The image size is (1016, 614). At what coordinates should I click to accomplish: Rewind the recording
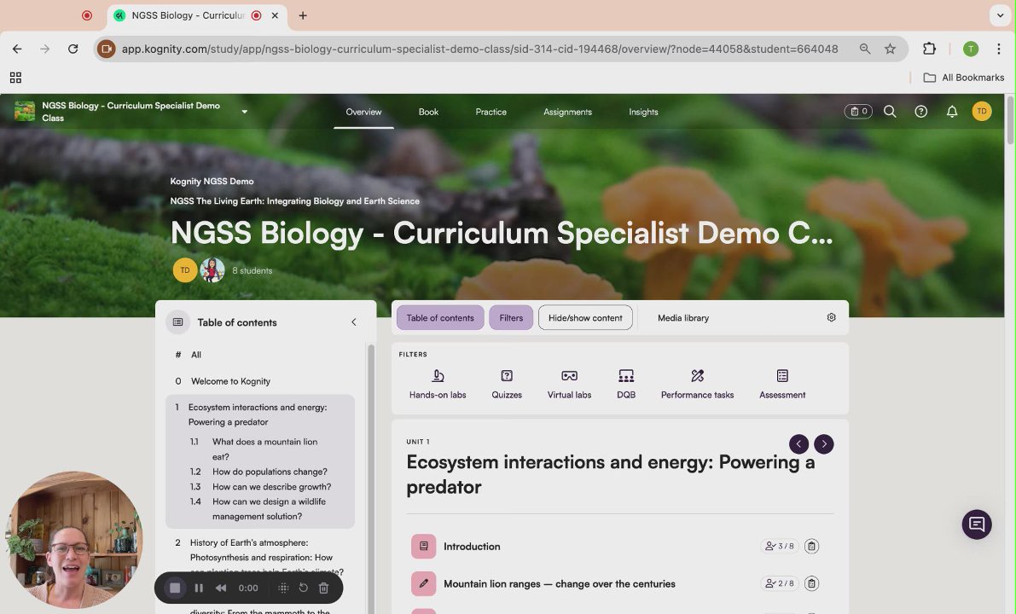(x=221, y=588)
